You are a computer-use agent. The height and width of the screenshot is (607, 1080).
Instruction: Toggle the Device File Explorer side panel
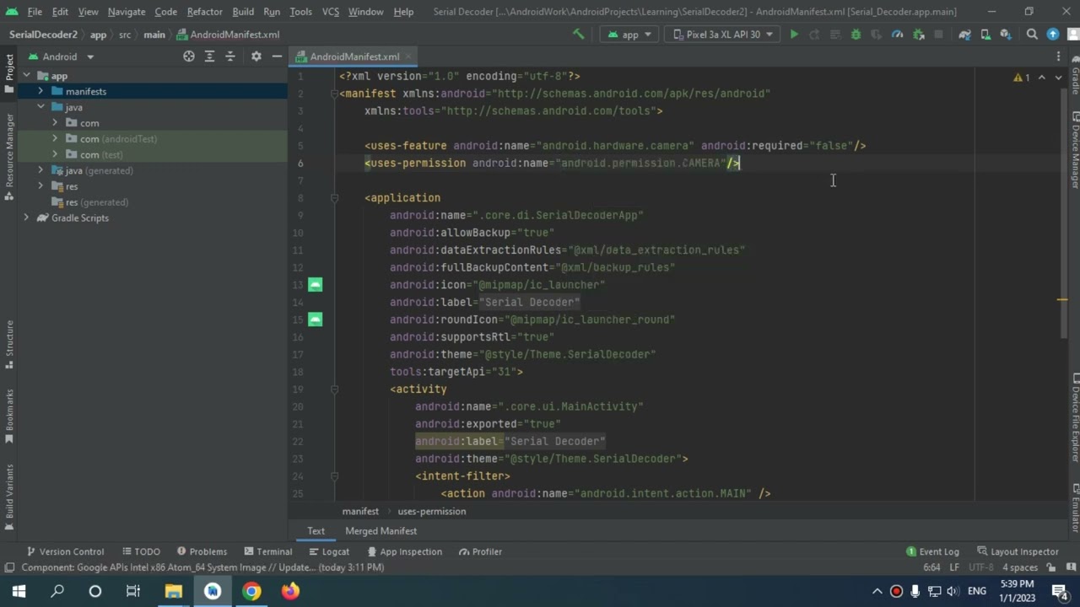click(1075, 417)
